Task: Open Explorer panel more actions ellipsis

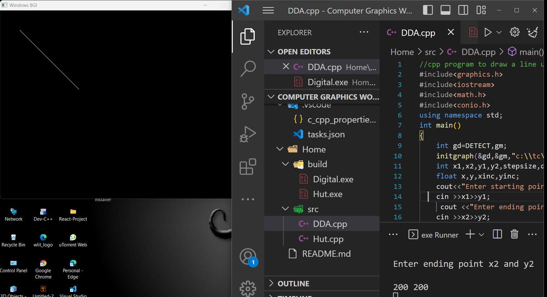Action: tap(364, 32)
